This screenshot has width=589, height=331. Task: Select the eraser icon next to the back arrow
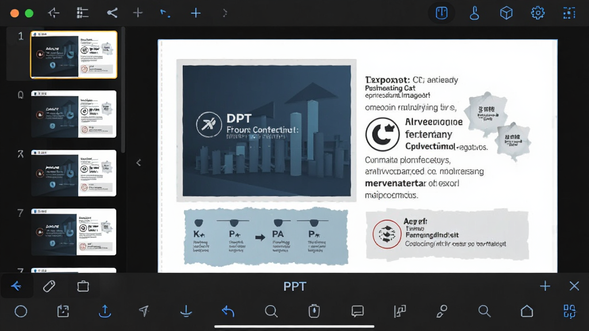[49, 286]
